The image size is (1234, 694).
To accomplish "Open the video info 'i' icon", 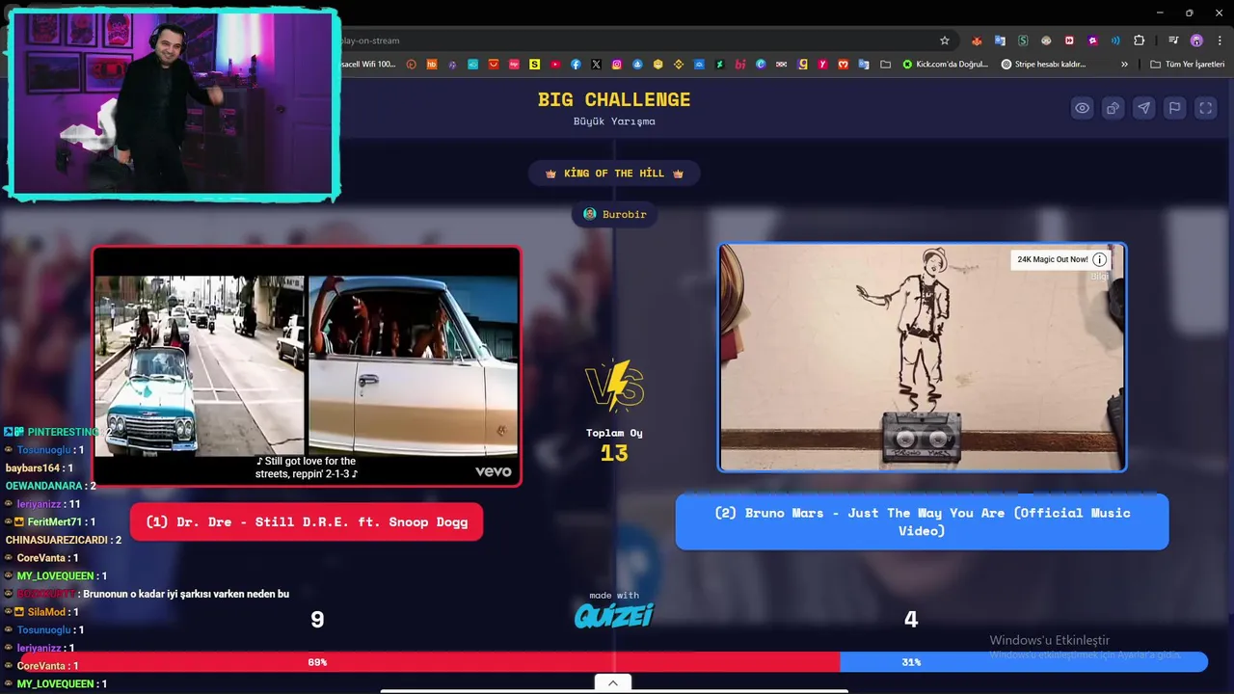I will click(x=1099, y=259).
